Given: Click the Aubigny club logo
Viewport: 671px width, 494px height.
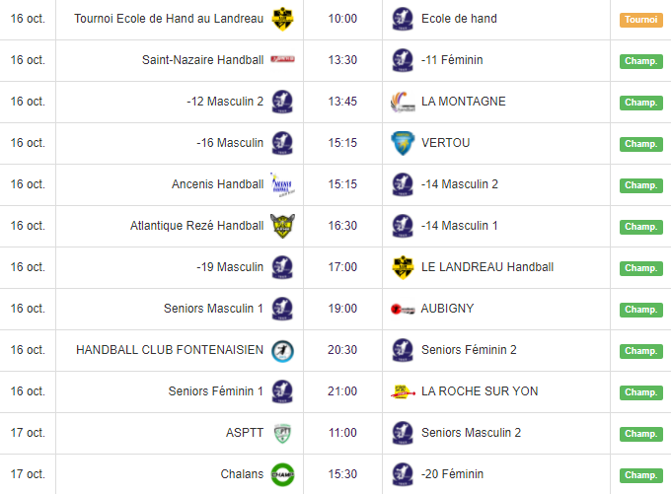Looking at the screenshot, I should click(402, 309).
